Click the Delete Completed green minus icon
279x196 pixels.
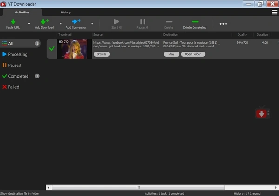[194, 21]
